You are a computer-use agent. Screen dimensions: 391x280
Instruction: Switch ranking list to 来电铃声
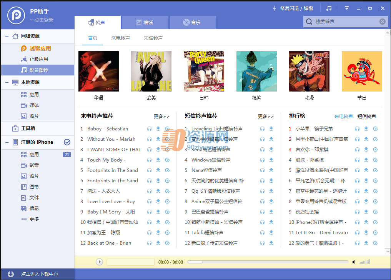344,116
